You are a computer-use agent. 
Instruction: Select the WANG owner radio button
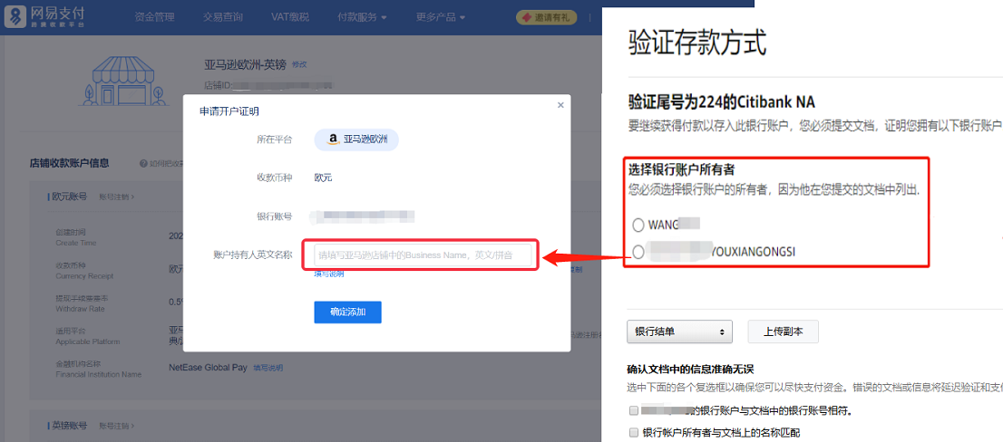point(638,225)
